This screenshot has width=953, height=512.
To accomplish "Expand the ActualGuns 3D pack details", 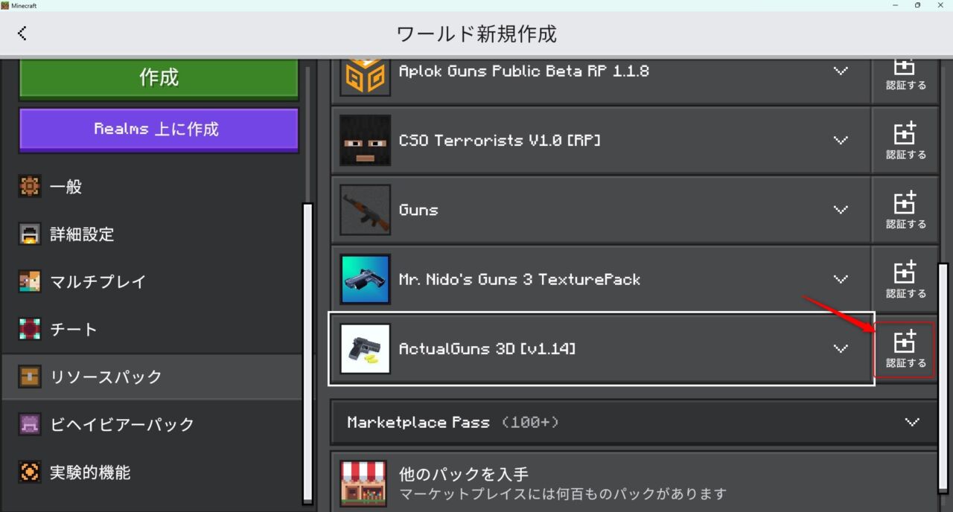I will click(841, 348).
